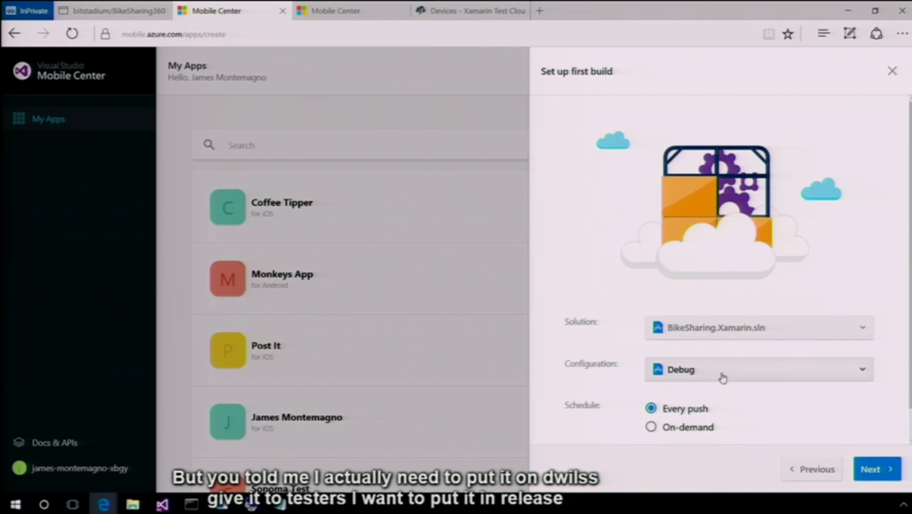Image resolution: width=912 pixels, height=514 pixels.
Task: Click the URL address bar text
Action: [174, 35]
